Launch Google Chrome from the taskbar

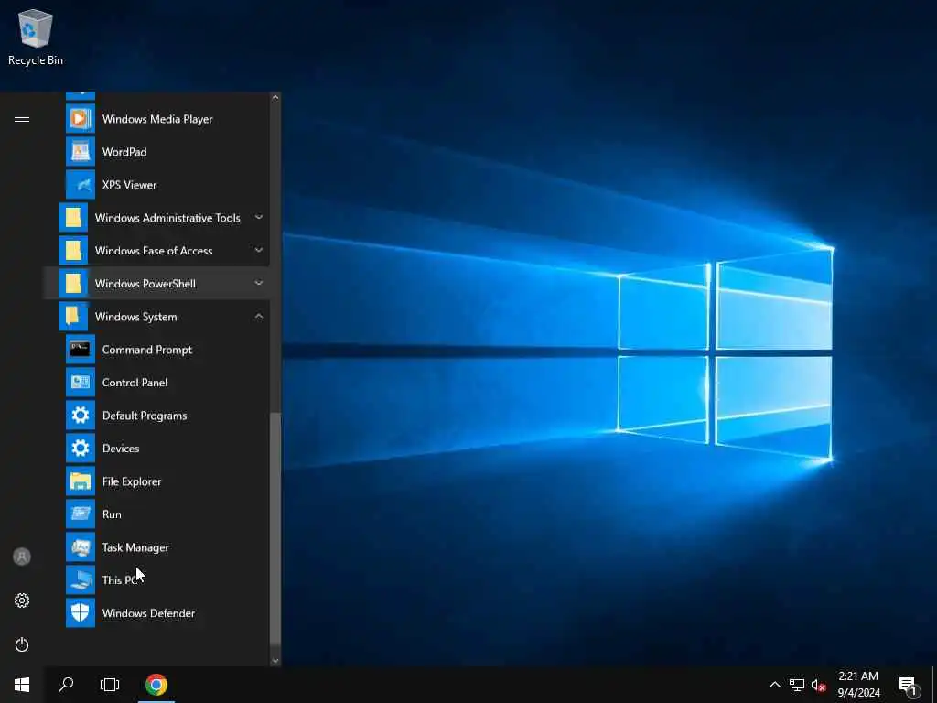pos(156,685)
